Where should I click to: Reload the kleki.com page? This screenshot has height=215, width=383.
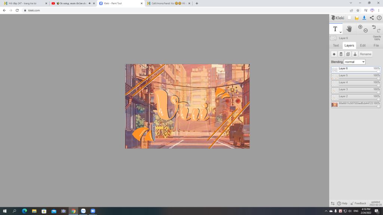17,10
